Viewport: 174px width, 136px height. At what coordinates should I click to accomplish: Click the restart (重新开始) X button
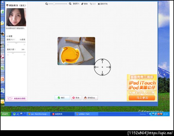coord(103,4)
